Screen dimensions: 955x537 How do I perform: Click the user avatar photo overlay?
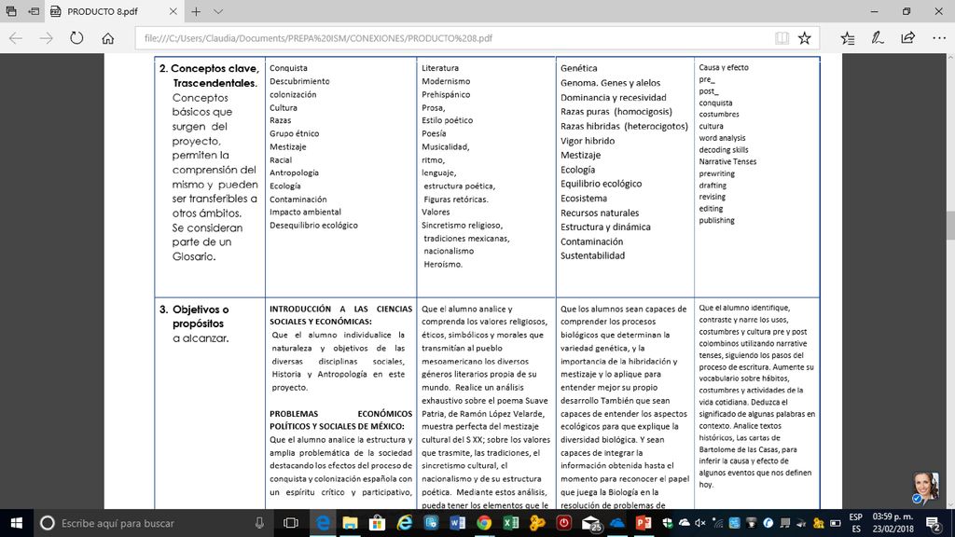[x=925, y=489]
